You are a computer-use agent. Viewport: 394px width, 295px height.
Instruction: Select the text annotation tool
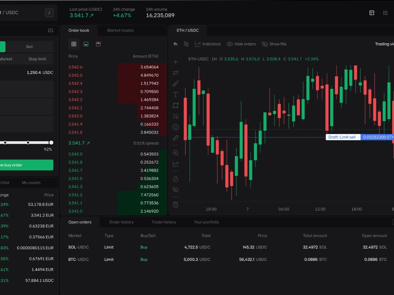176,95
